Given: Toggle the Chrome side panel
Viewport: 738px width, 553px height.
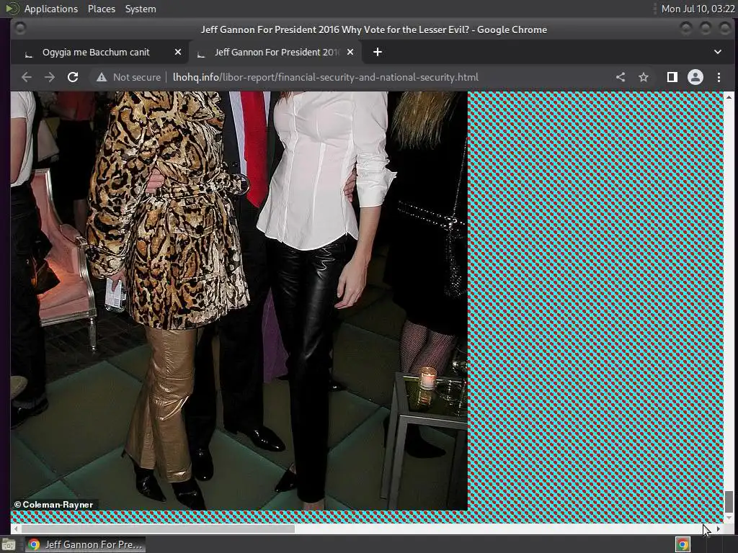Looking at the screenshot, I should point(672,77).
